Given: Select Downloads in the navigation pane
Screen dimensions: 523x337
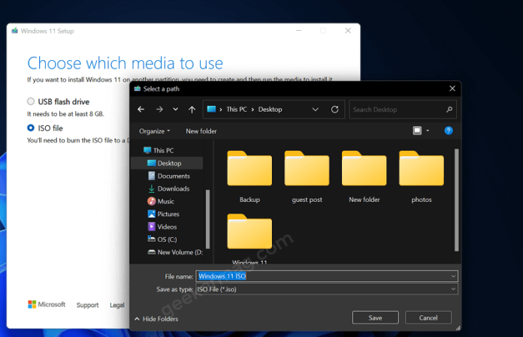Looking at the screenshot, I should [173, 188].
